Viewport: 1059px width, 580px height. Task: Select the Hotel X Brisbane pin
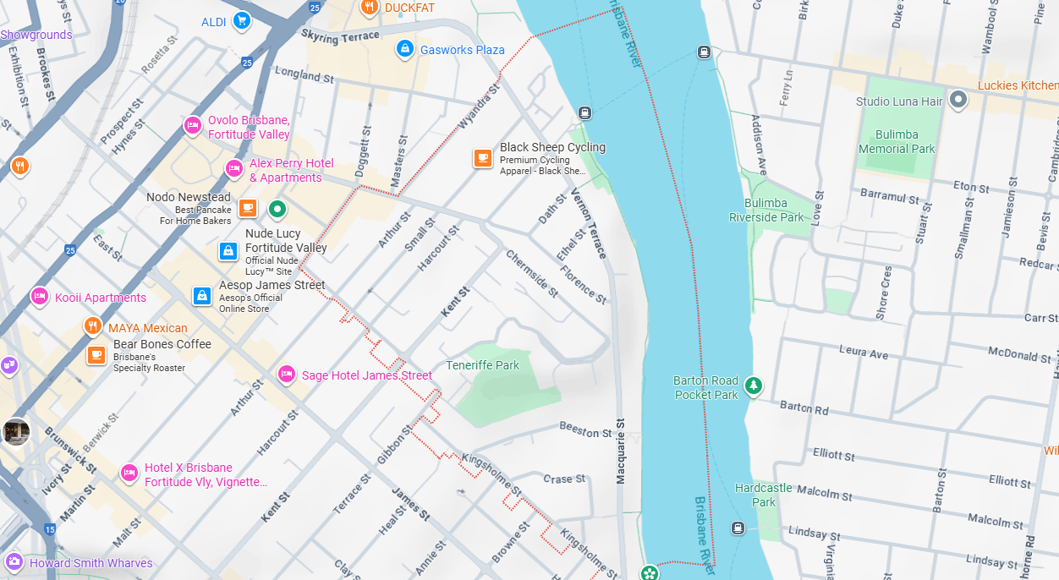pyautogui.click(x=129, y=473)
